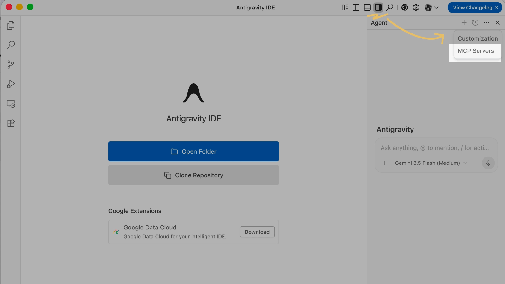Select Customization in the menu
Screen dimensions: 505x284
[x=478, y=38]
